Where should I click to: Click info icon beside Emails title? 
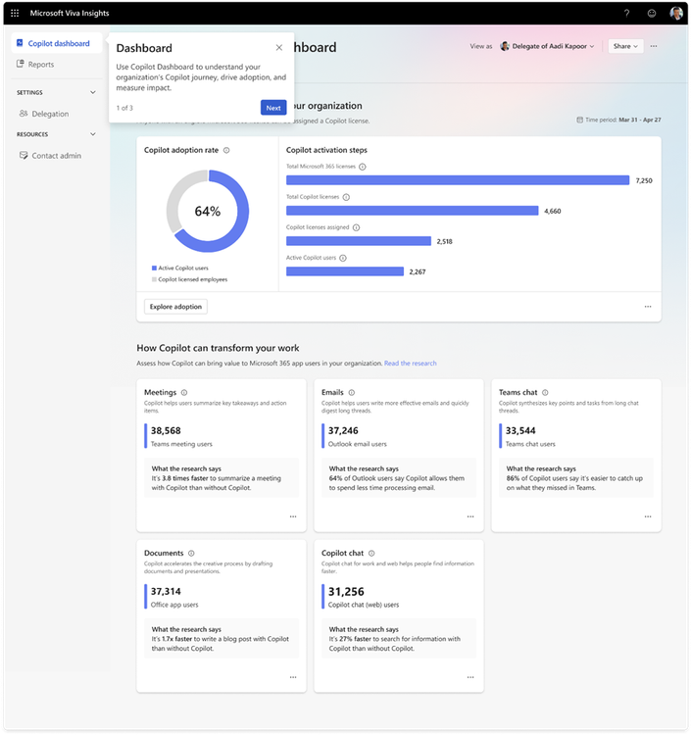coord(352,393)
